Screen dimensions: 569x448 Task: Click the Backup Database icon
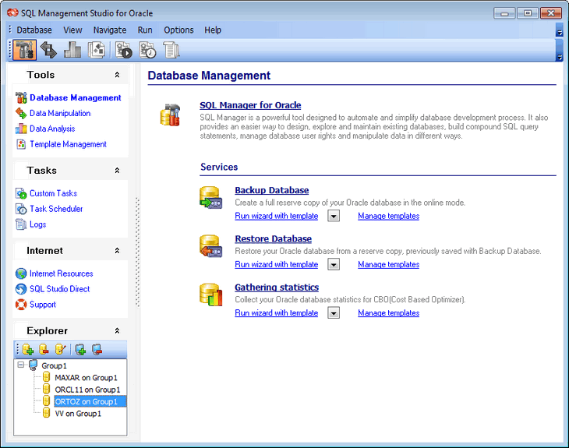click(x=210, y=198)
